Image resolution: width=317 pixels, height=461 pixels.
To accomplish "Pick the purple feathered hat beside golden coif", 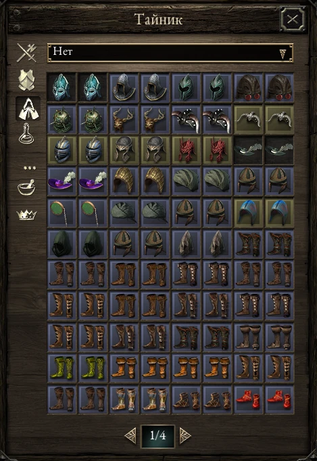I will coord(93,181).
